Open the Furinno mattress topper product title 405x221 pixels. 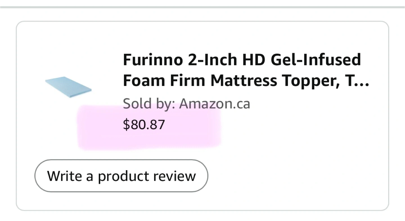click(242, 70)
